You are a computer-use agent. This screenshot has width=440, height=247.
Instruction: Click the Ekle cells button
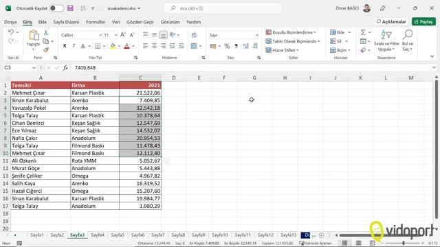340,32
